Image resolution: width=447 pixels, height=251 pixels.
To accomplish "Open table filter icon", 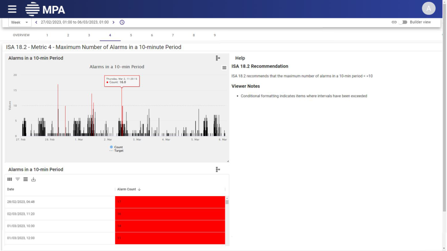I will (x=18, y=179).
